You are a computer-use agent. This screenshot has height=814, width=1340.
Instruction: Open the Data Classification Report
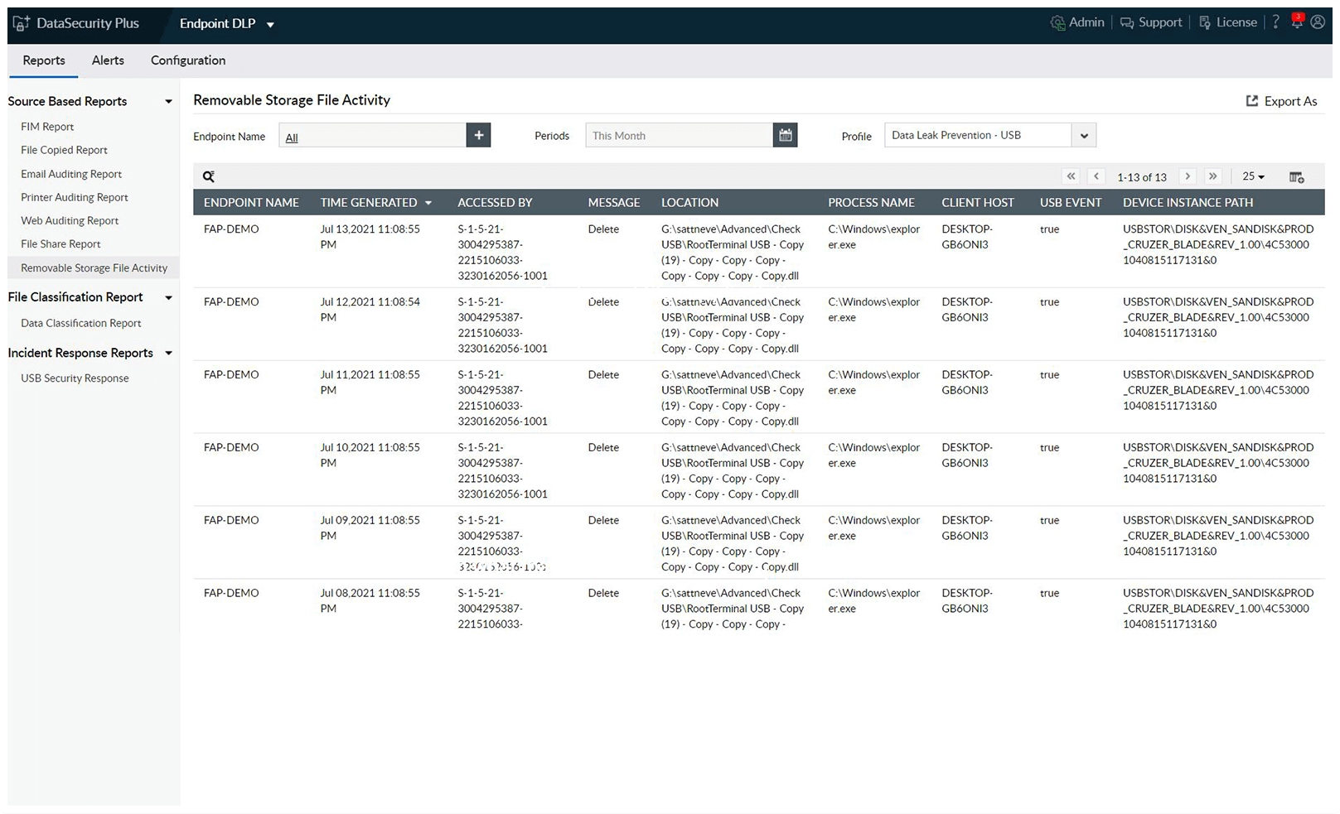click(x=81, y=323)
